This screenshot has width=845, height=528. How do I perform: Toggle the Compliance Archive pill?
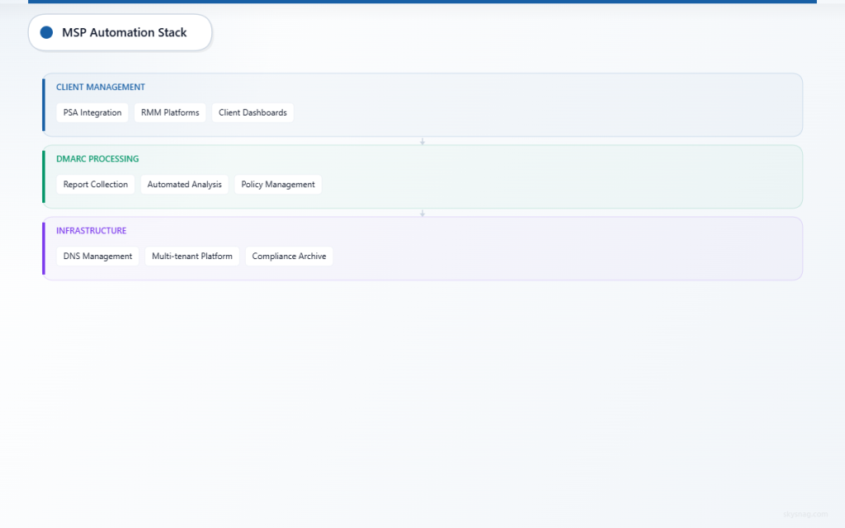(x=289, y=256)
